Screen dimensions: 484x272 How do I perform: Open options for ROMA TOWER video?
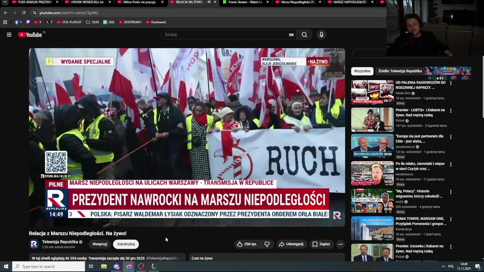(451, 219)
